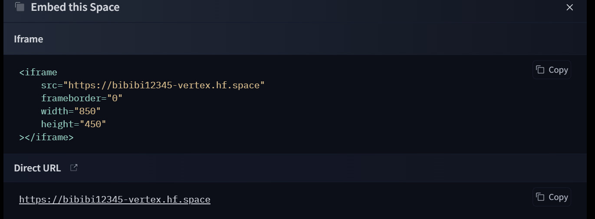Screen dimensions: 595x219
Task: Click the src attribute name in the code
Action: (49, 85)
